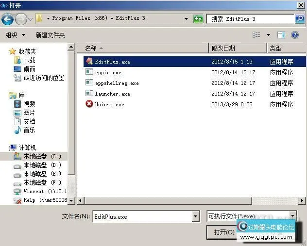Image resolution: width=307 pixels, height=246 pixels.
Task: Sort by 类型 column header
Action: pyautogui.click(x=287, y=48)
